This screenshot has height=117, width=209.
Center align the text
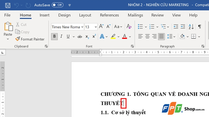(x=147, y=36)
